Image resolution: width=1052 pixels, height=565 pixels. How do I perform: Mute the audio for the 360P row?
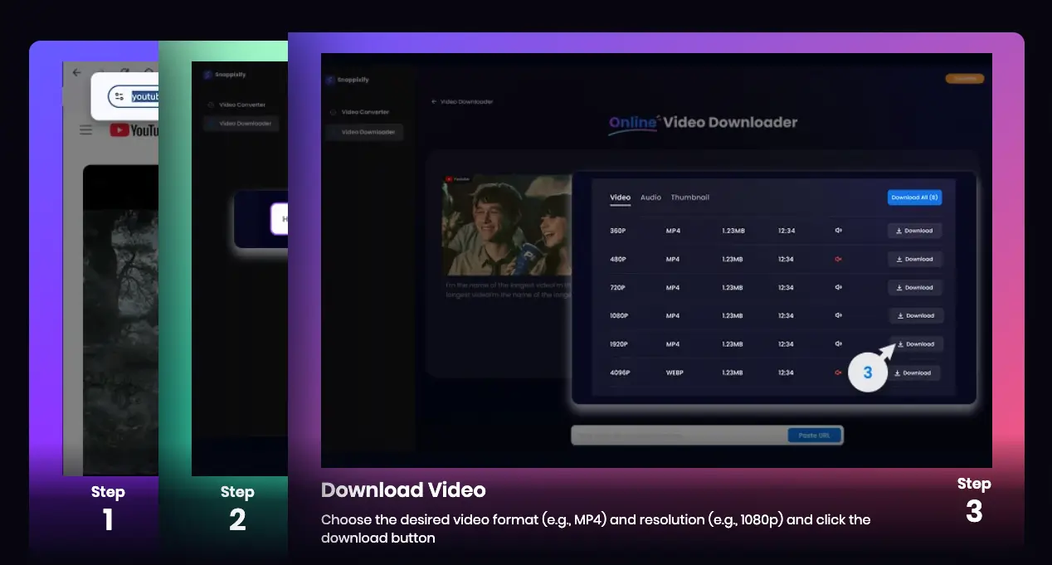[x=838, y=230]
